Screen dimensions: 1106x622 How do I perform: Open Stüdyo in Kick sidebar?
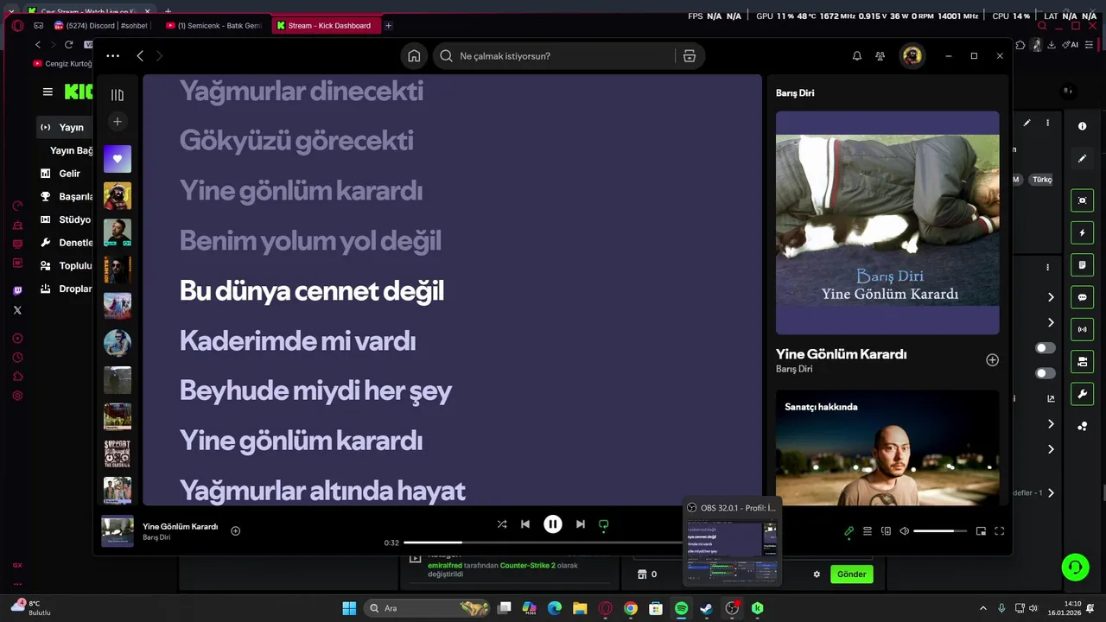click(x=65, y=219)
